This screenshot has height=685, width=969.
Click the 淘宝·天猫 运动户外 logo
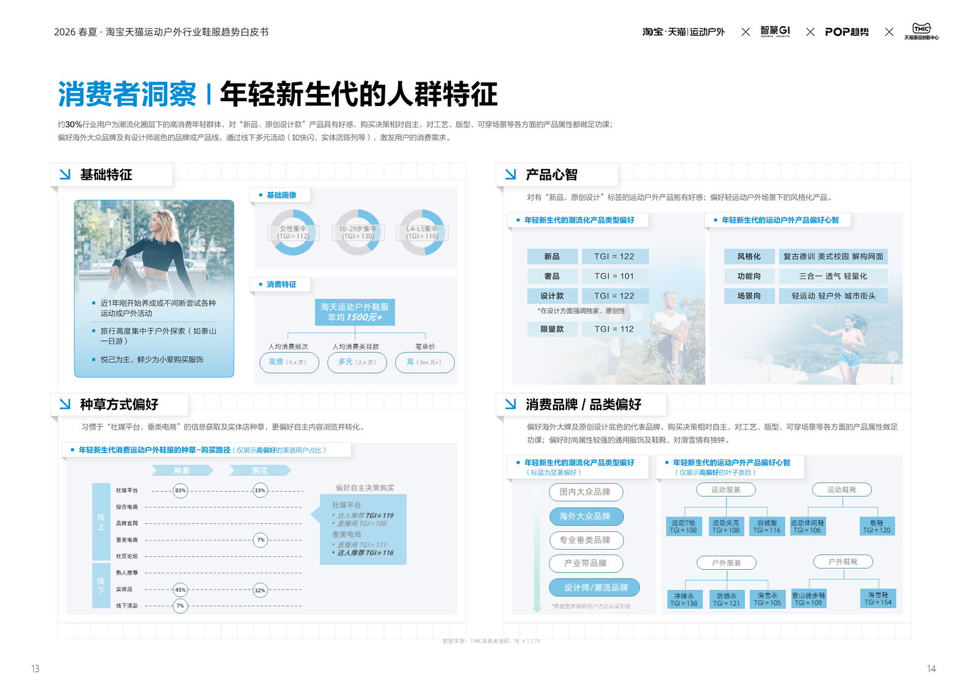click(x=683, y=32)
